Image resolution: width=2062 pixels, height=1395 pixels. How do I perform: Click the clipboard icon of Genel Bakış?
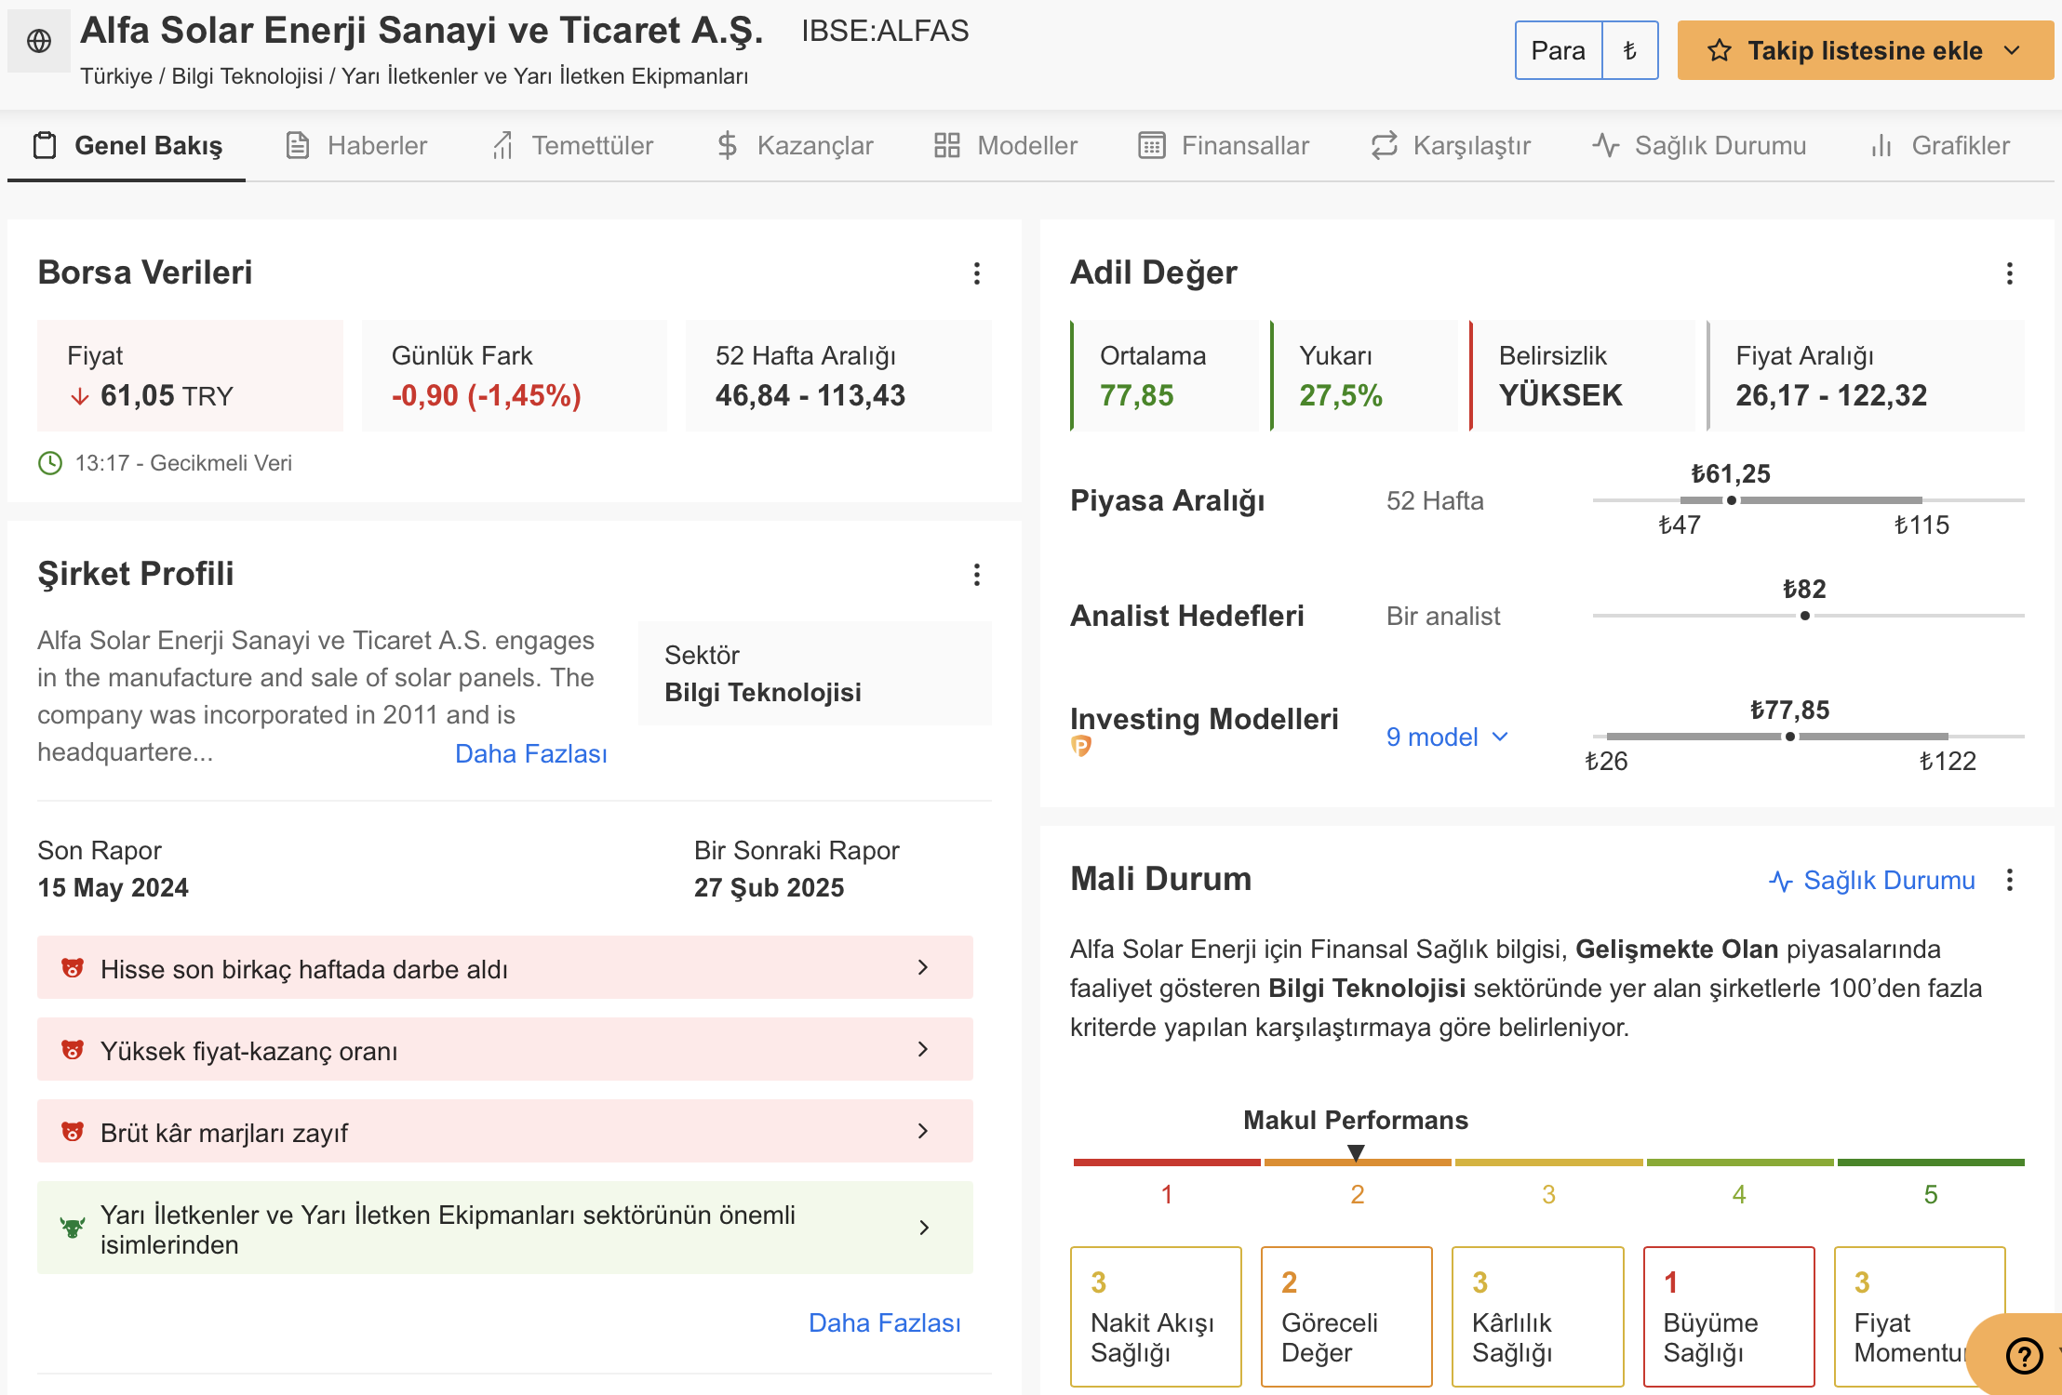(45, 145)
